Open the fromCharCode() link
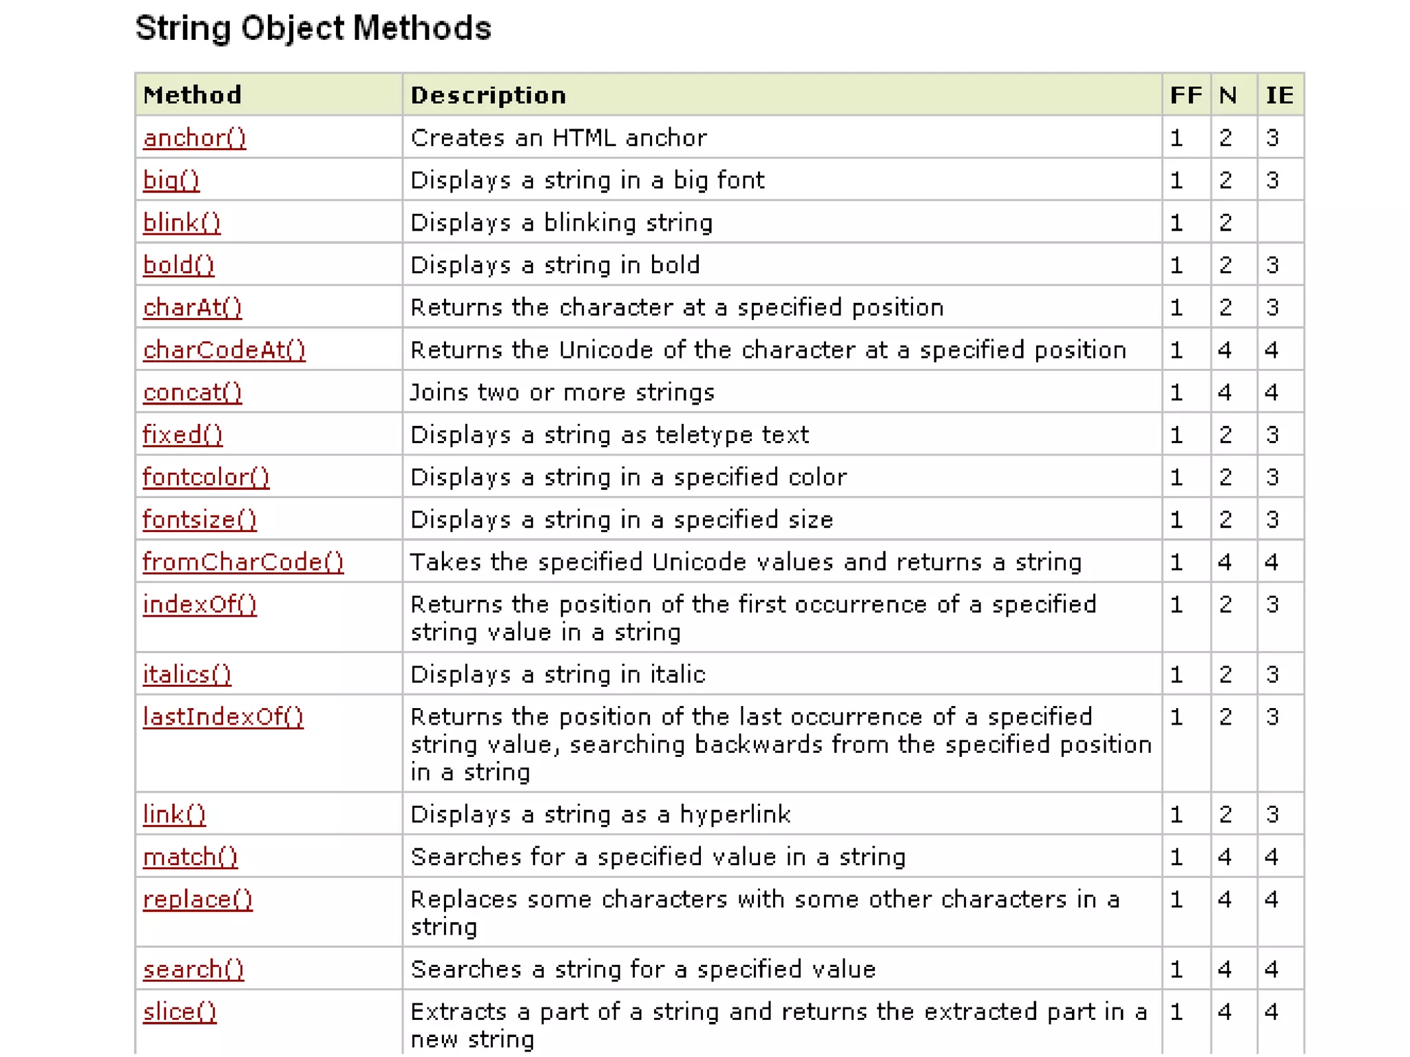Viewport: 1410px width, 1057px height. [x=243, y=563]
